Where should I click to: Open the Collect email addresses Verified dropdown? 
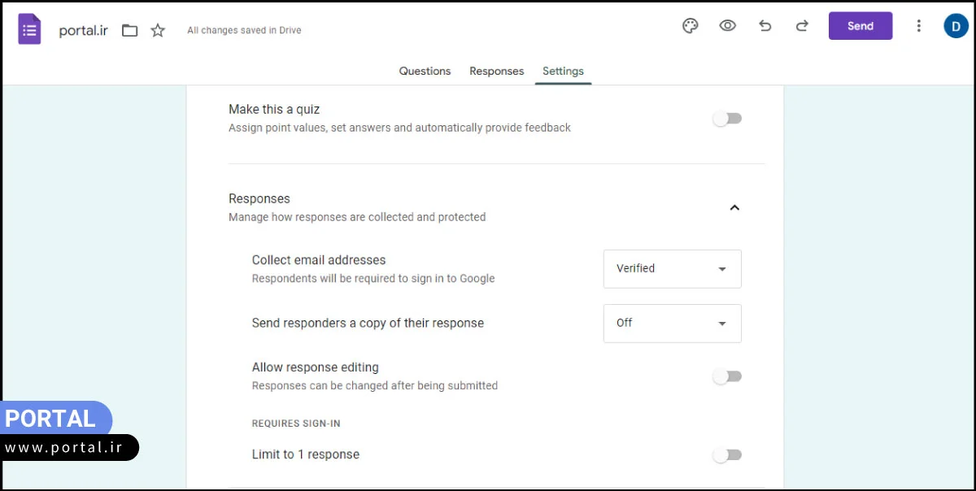[672, 269]
